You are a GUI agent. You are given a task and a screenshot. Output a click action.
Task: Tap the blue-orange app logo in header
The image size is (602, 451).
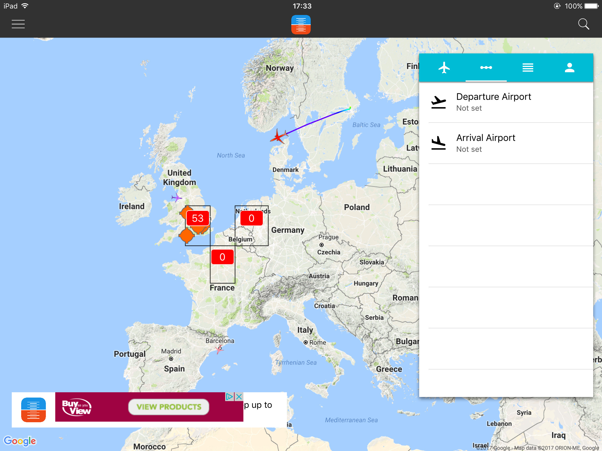[x=301, y=25]
